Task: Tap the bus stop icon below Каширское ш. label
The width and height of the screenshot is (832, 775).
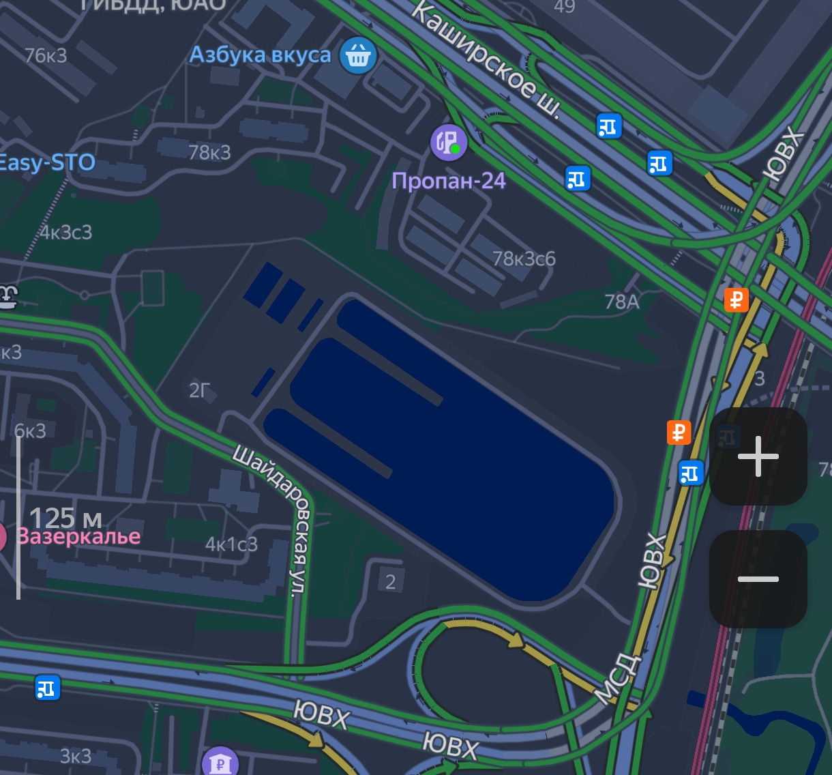Action: pyautogui.click(x=608, y=126)
